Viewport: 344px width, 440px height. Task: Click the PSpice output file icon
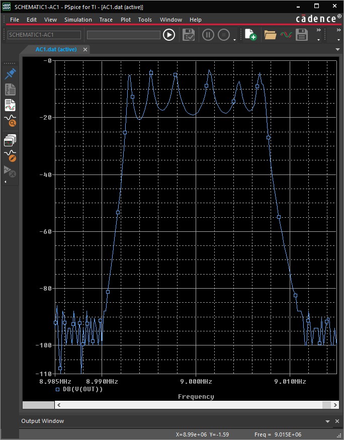tap(10, 90)
